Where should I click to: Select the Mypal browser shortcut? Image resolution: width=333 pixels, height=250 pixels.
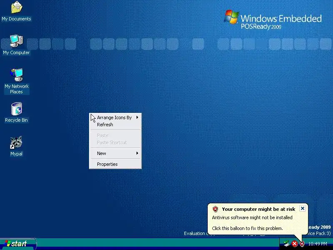[16, 146]
